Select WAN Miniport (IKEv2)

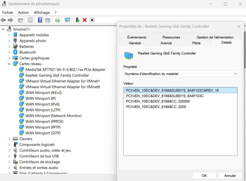pos(44,93)
